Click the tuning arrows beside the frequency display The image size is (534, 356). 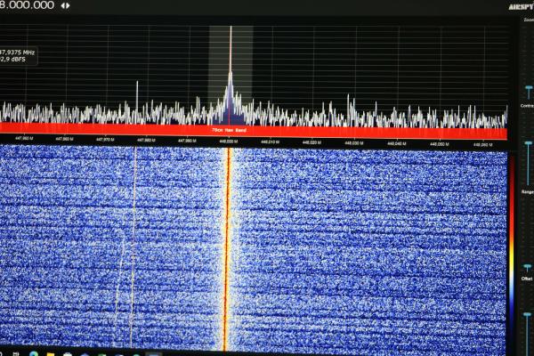pyautogui.click(x=65, y=5)
